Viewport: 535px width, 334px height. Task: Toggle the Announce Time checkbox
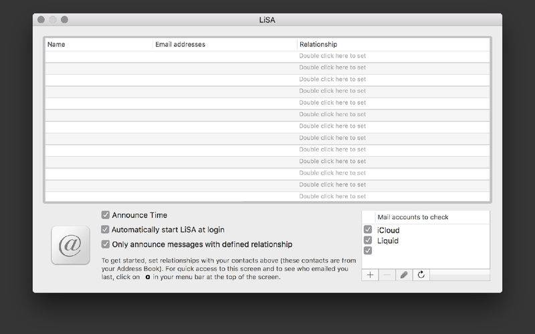pyautogui.click(x=106, y=214)
